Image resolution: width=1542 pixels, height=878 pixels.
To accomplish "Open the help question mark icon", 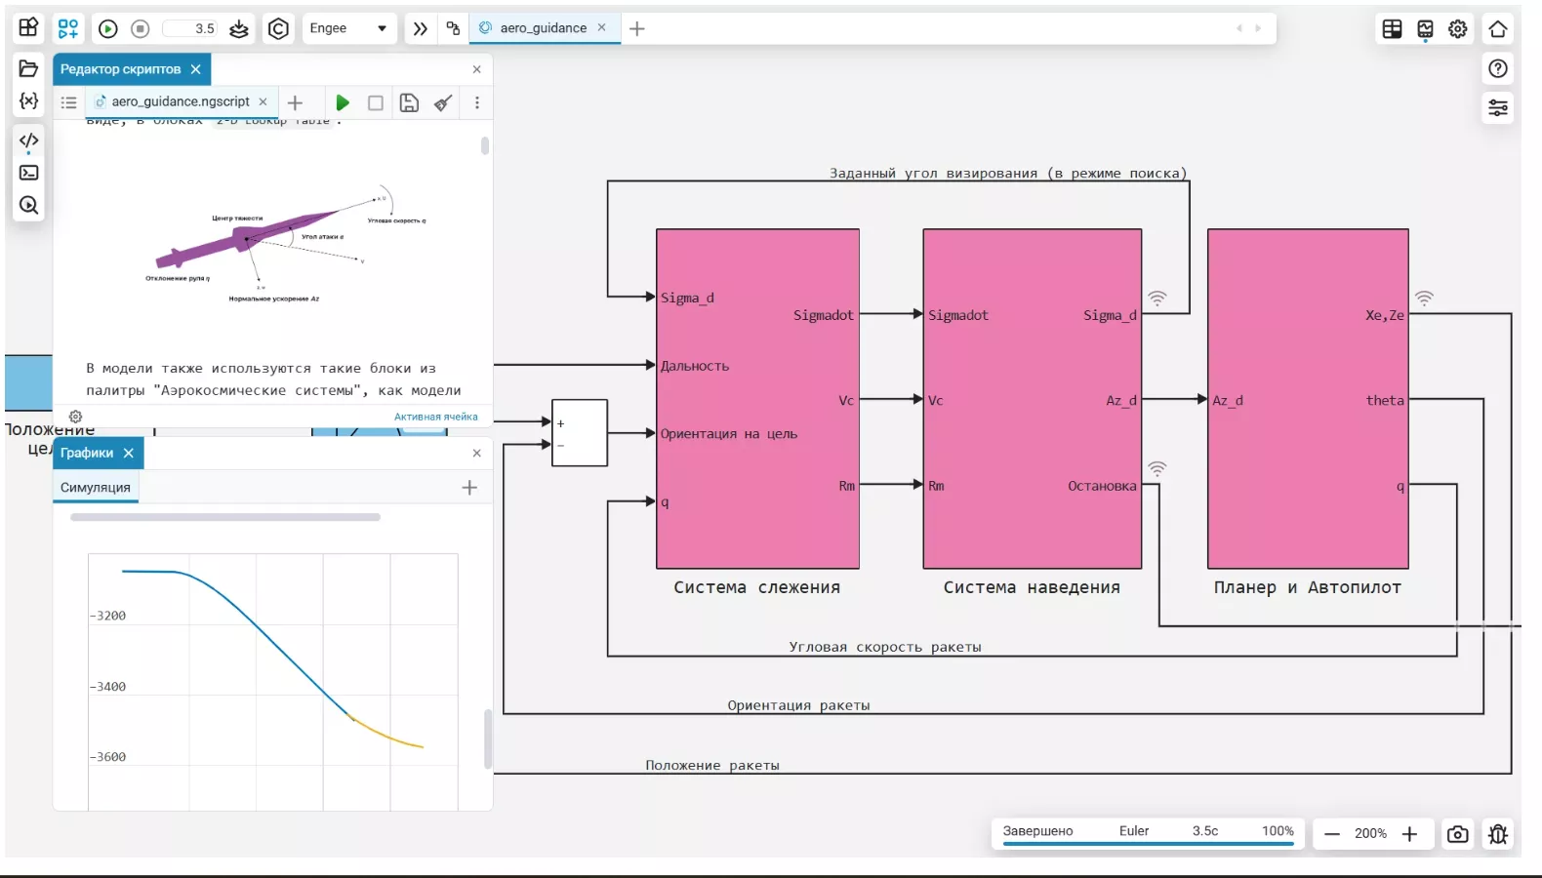I will pos(1498,68).
